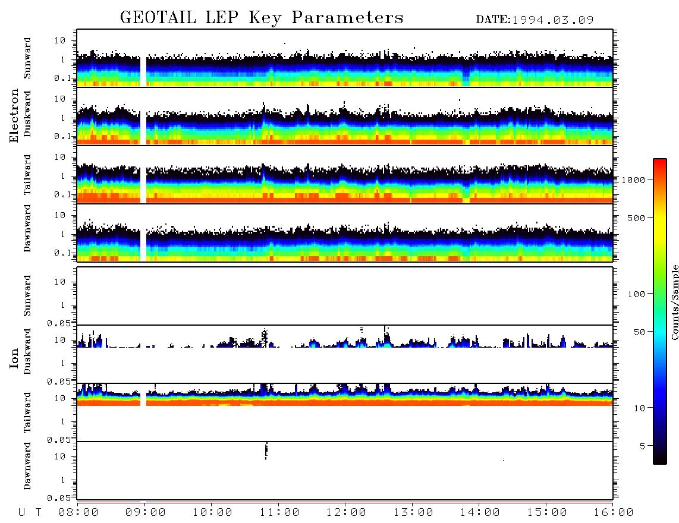This screenshot has height=523, width=679.
Task: Click the 10:00 time axis label
Action: coord(212,512)
